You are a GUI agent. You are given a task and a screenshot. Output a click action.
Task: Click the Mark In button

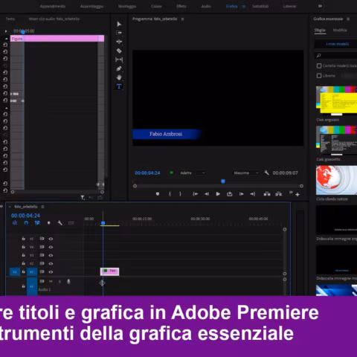click(170, 194)
